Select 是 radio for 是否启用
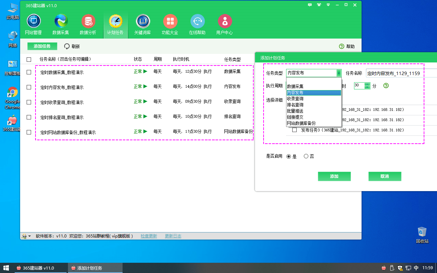 coord(288,156)
